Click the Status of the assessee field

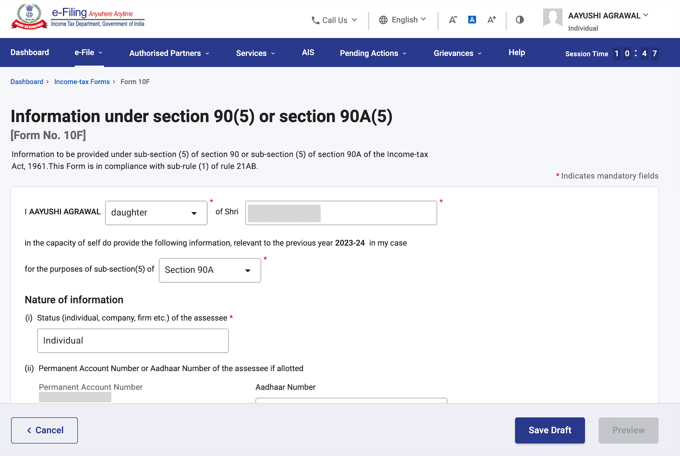point(133,341)
